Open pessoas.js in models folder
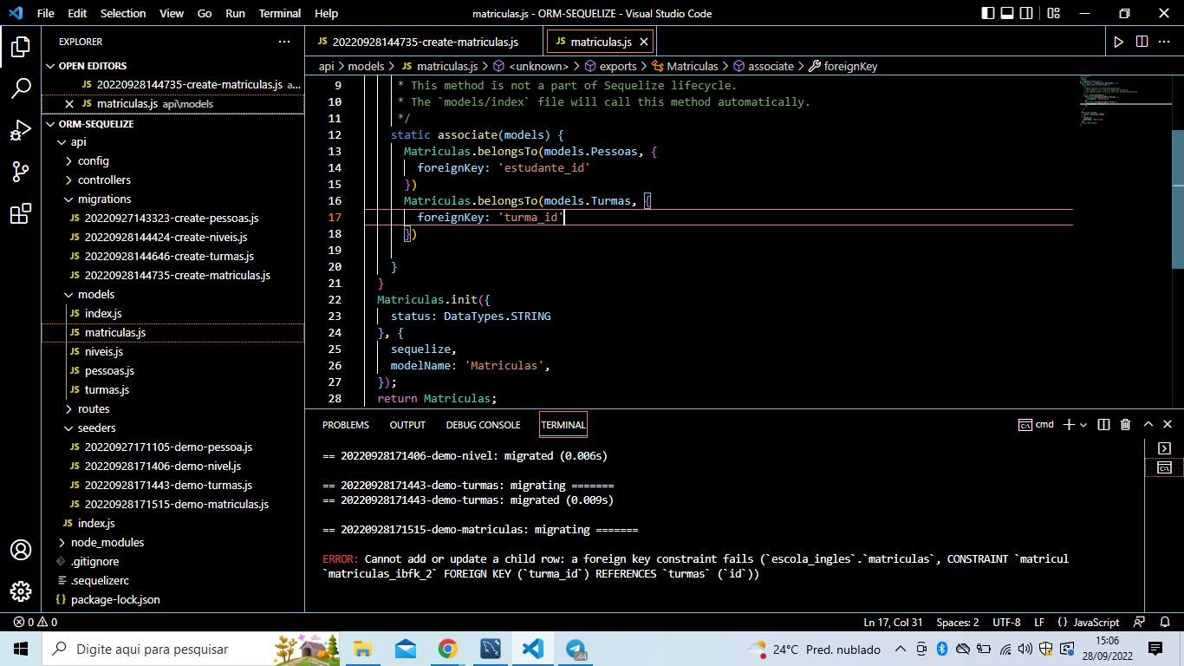Image resolution: width=1184 pixels, height=666 pixels. (172, 371)
